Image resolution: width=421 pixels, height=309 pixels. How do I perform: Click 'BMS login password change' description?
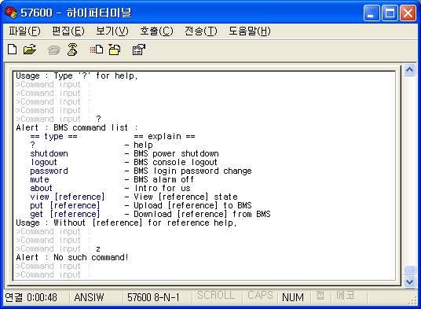(x=192, y=171)
